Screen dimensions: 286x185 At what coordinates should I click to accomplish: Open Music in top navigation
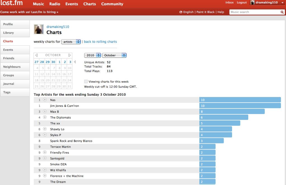(39, 4)
